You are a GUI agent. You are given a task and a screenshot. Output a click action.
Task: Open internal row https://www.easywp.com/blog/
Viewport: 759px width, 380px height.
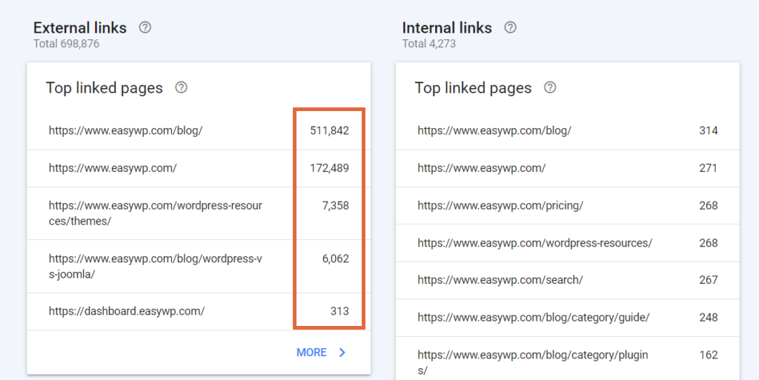click(568, 130)
